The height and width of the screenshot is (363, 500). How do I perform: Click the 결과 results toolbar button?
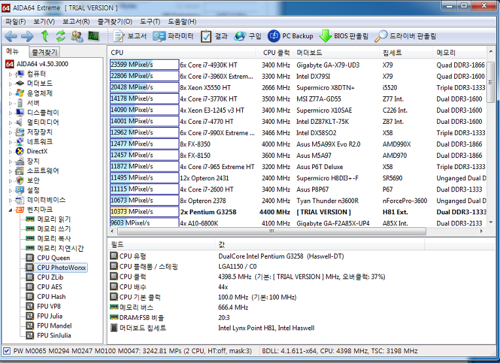[x=214, y=36]
